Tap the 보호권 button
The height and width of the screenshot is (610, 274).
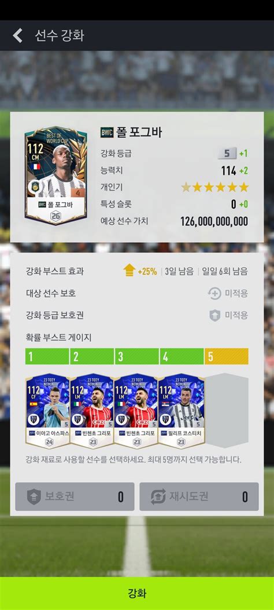pos(75,497)
